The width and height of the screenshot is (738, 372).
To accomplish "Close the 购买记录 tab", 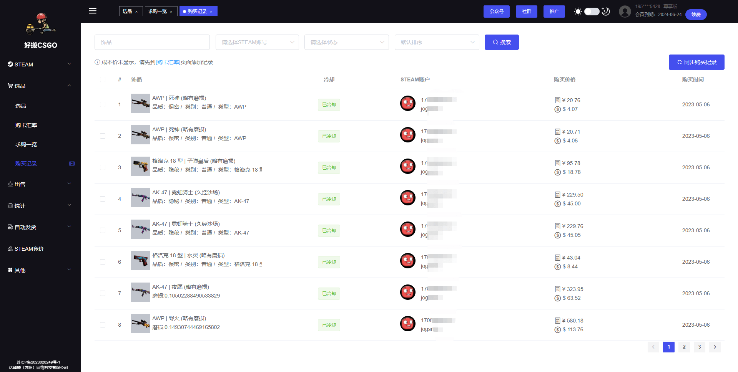I will coord(211,12).
